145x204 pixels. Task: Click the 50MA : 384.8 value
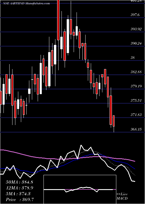click(x=19, y=182)
